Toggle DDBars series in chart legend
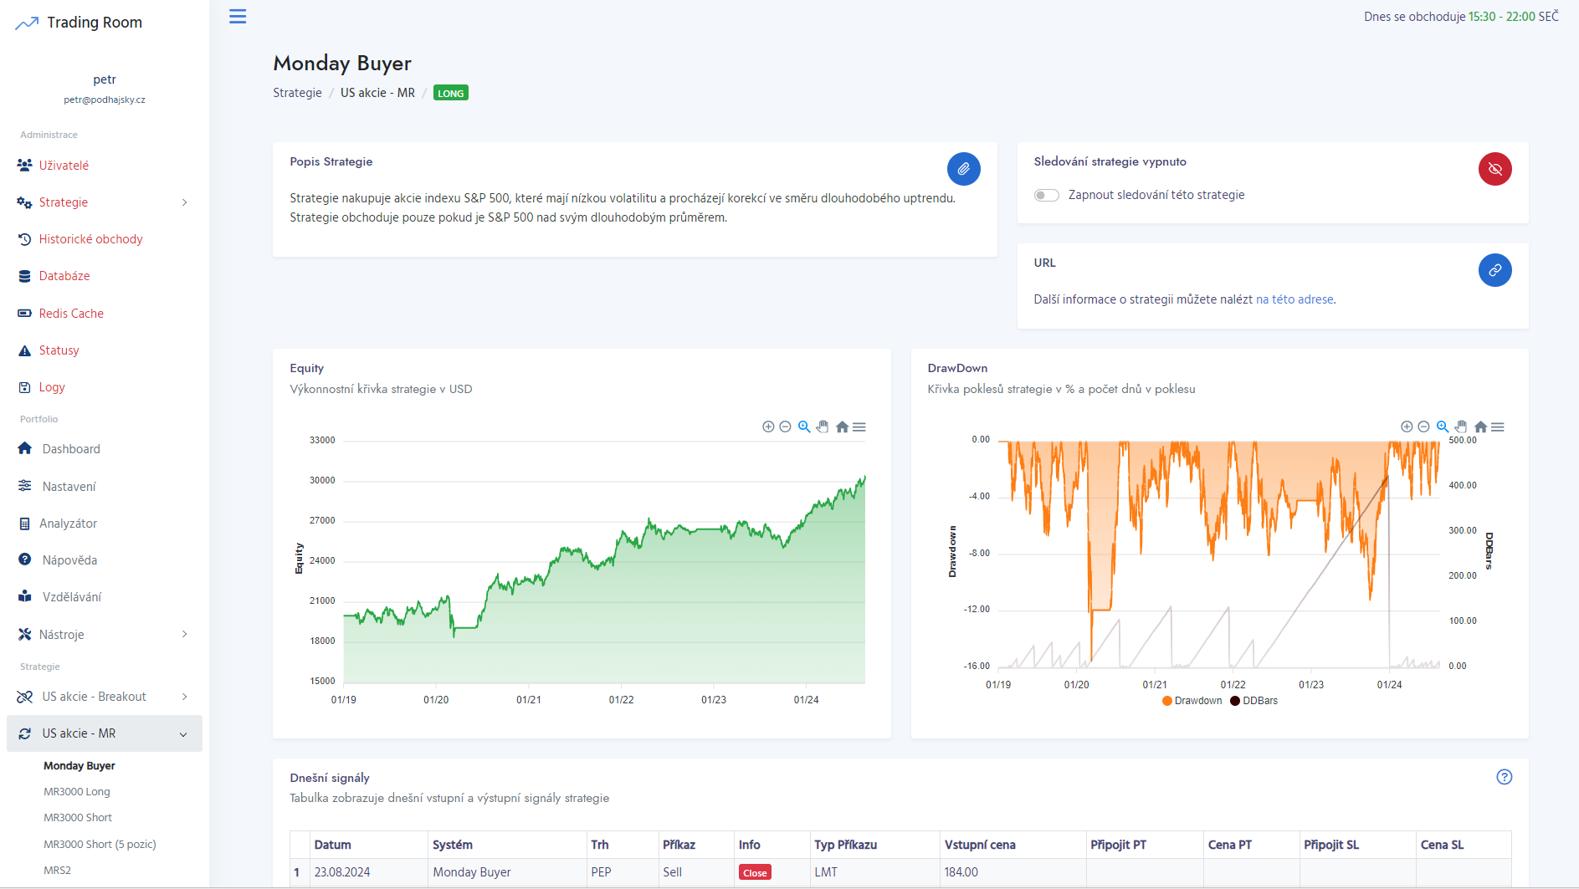1579x889 pixels. pyautogui.click(x=1253, y=701)
